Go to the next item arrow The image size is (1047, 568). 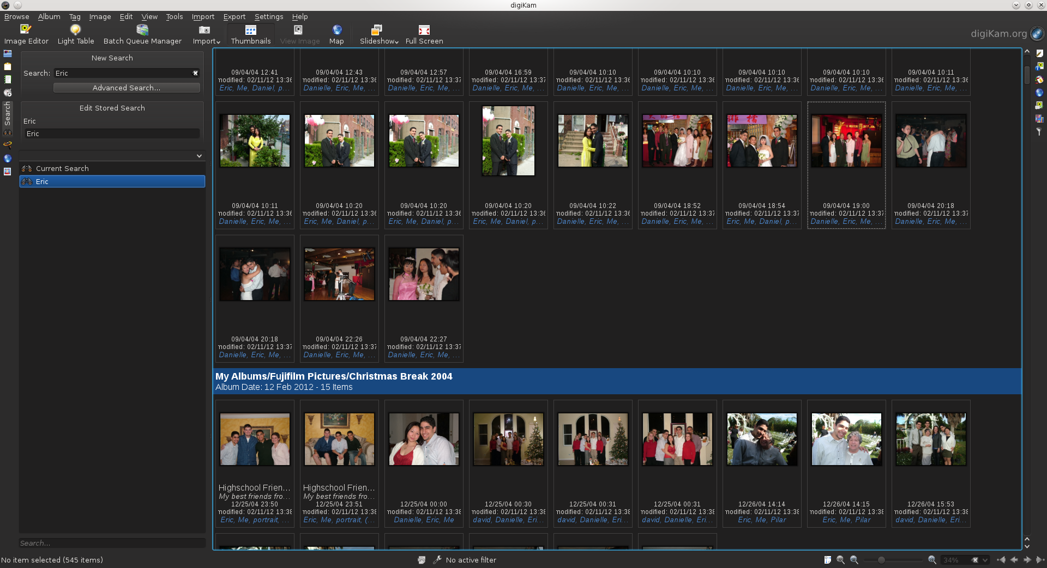(1027, 560)
